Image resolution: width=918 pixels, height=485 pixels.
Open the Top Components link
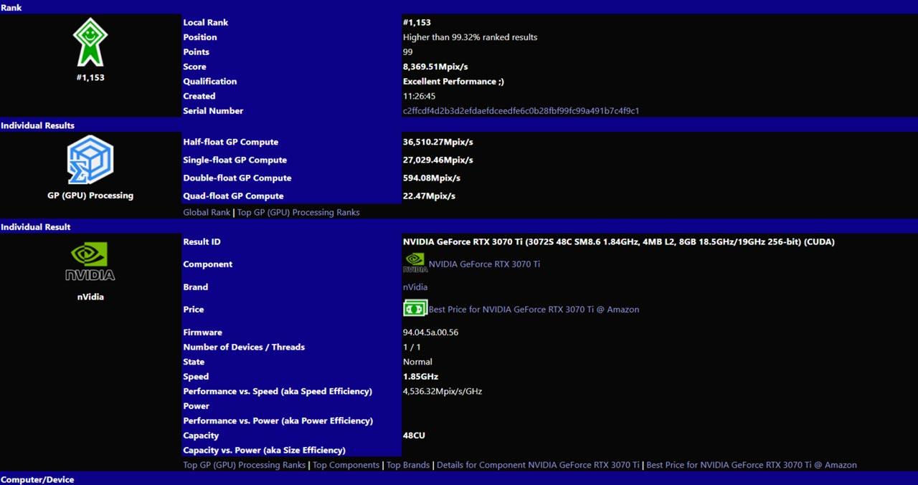346,465
